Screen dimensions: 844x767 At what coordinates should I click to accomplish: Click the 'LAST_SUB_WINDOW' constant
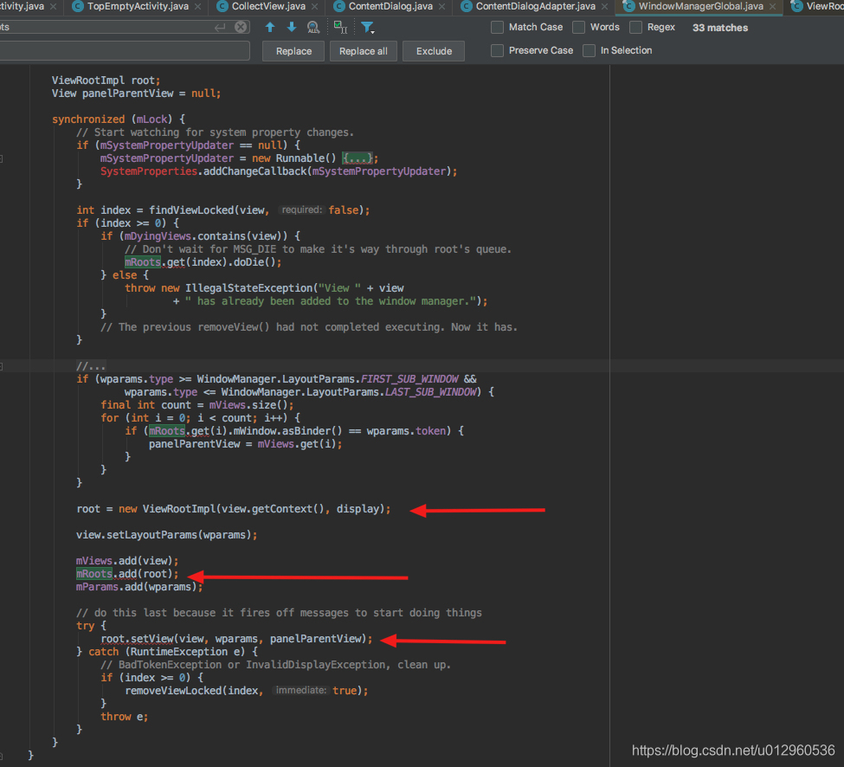click(430, 392)
